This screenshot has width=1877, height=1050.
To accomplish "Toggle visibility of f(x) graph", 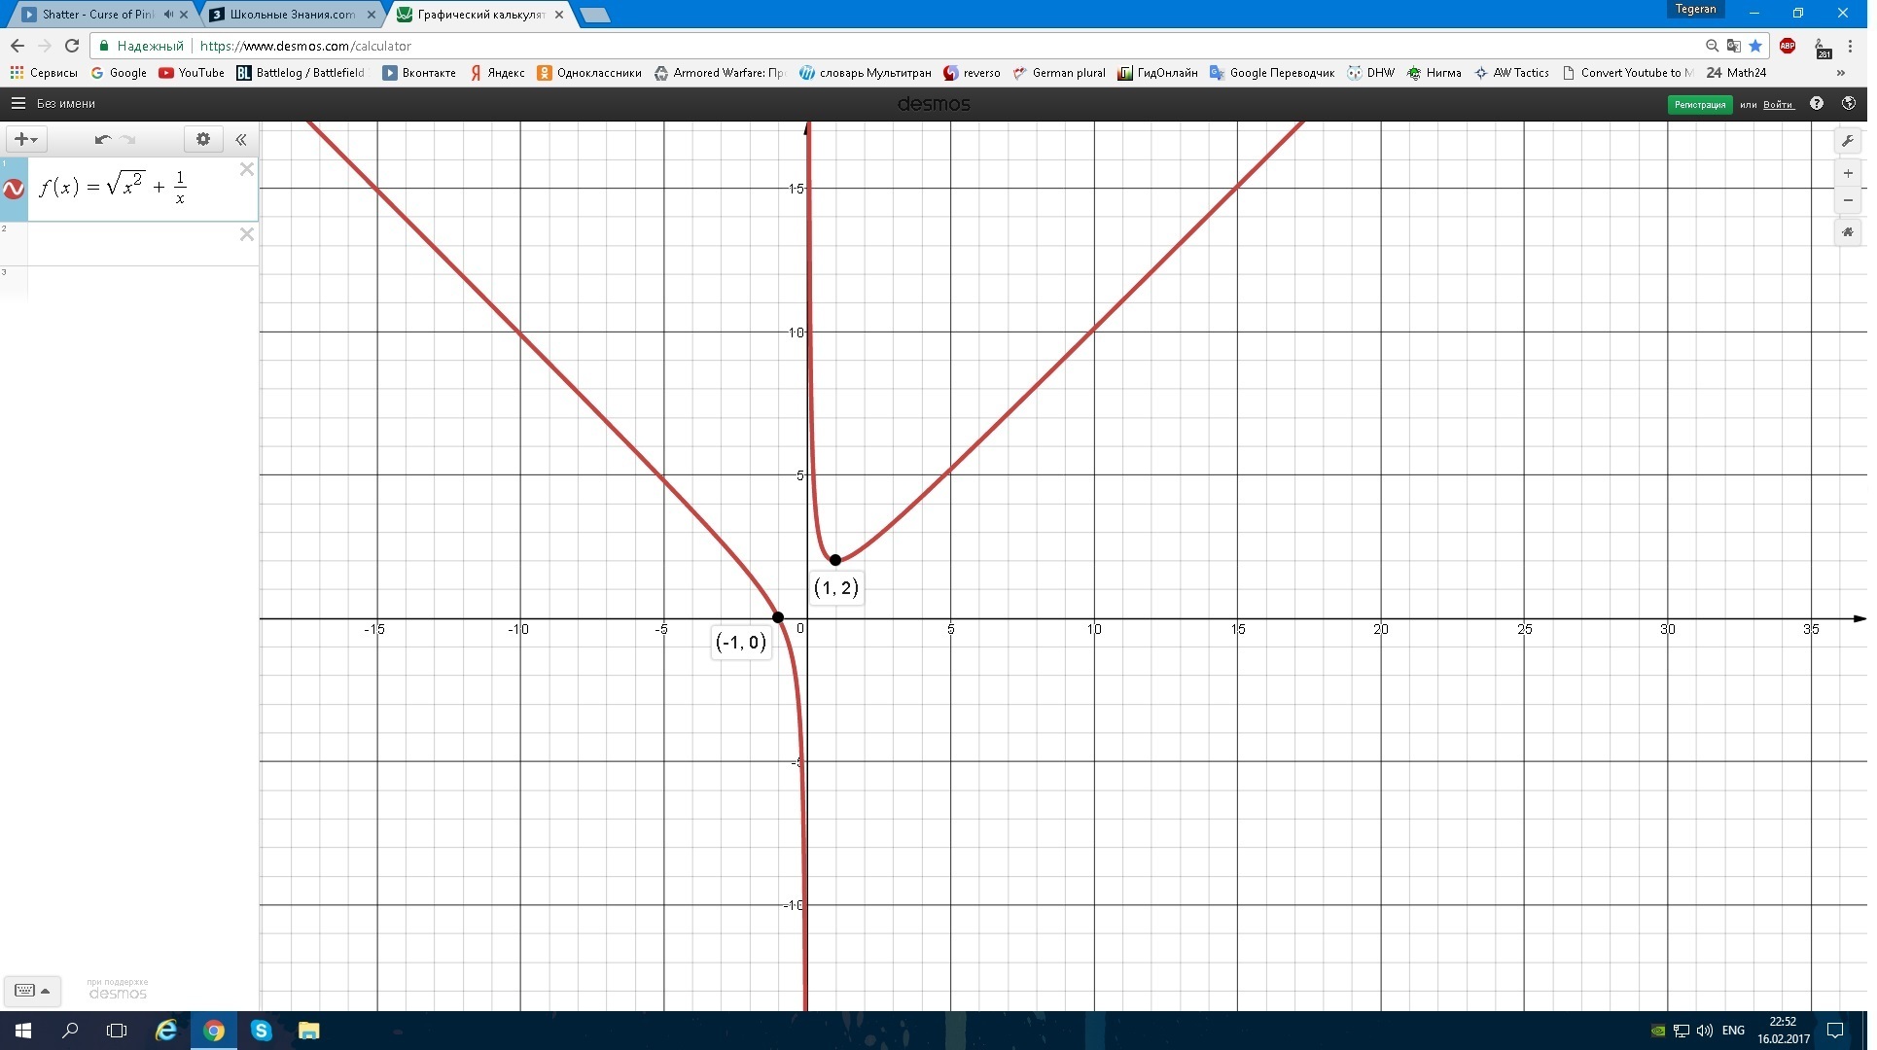I will tap(14, 189).
